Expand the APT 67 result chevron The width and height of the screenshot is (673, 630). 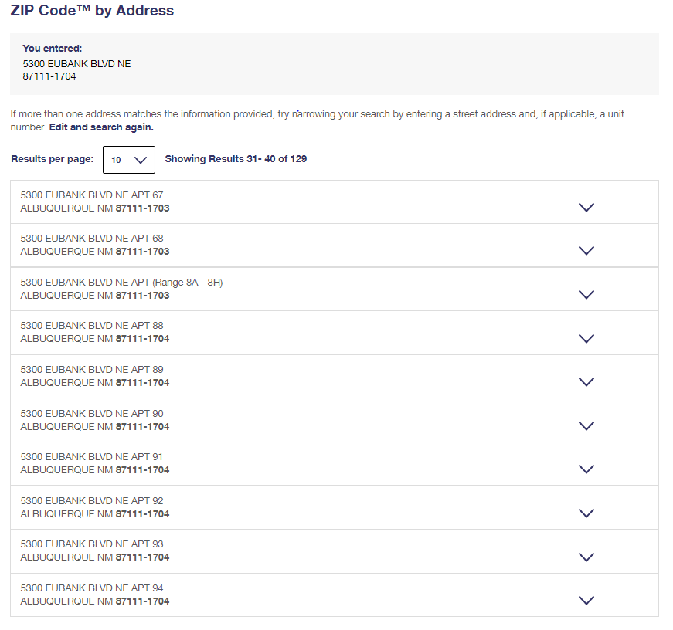pos(586,208)
